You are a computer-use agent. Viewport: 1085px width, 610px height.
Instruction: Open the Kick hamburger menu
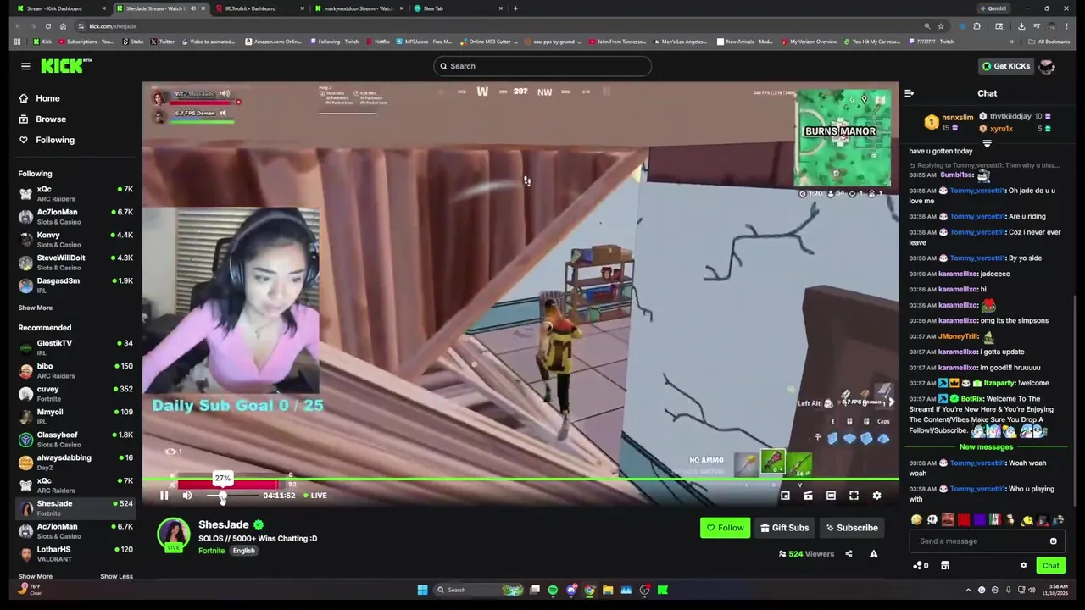click(25, 66)
